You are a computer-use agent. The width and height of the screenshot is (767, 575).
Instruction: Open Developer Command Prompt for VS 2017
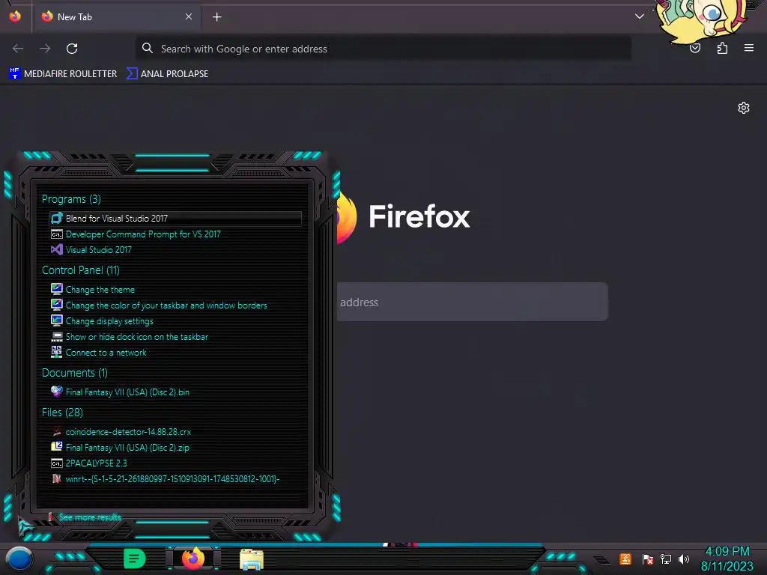143,234
